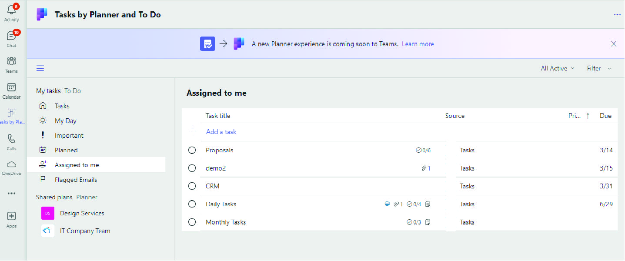Mark CRM task as complete
Image resolution: width=625 pixels, height=261 pixels.
pyautogui.click(x=192, y=186)
